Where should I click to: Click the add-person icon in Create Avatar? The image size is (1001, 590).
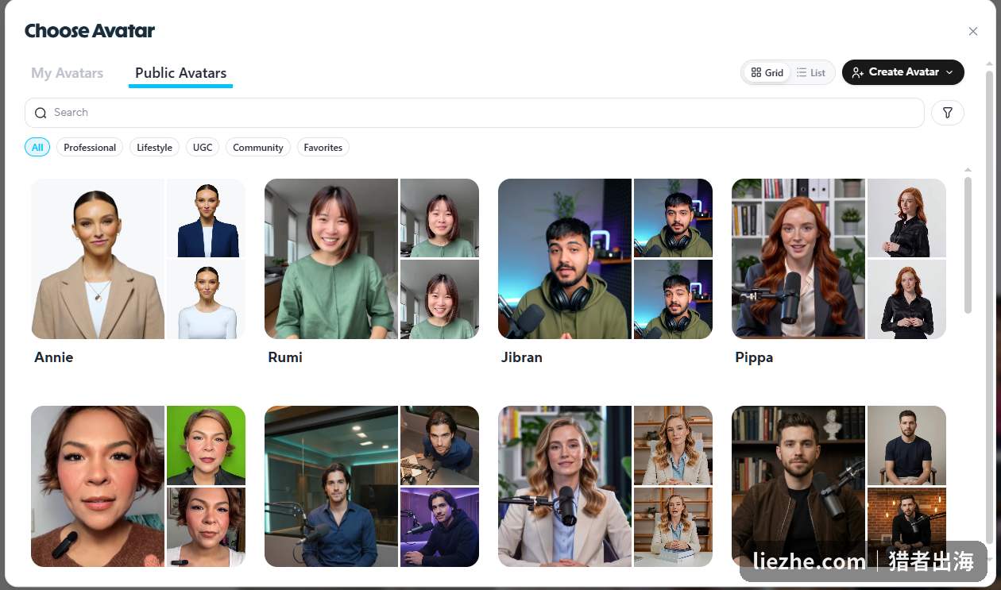point(857,72)
